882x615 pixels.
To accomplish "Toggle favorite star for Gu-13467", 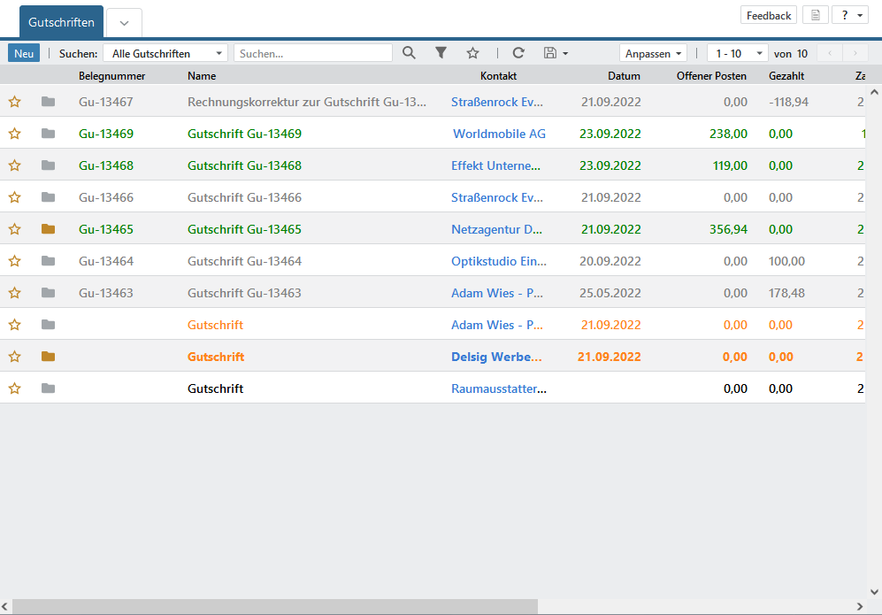I will click(14, 102).
